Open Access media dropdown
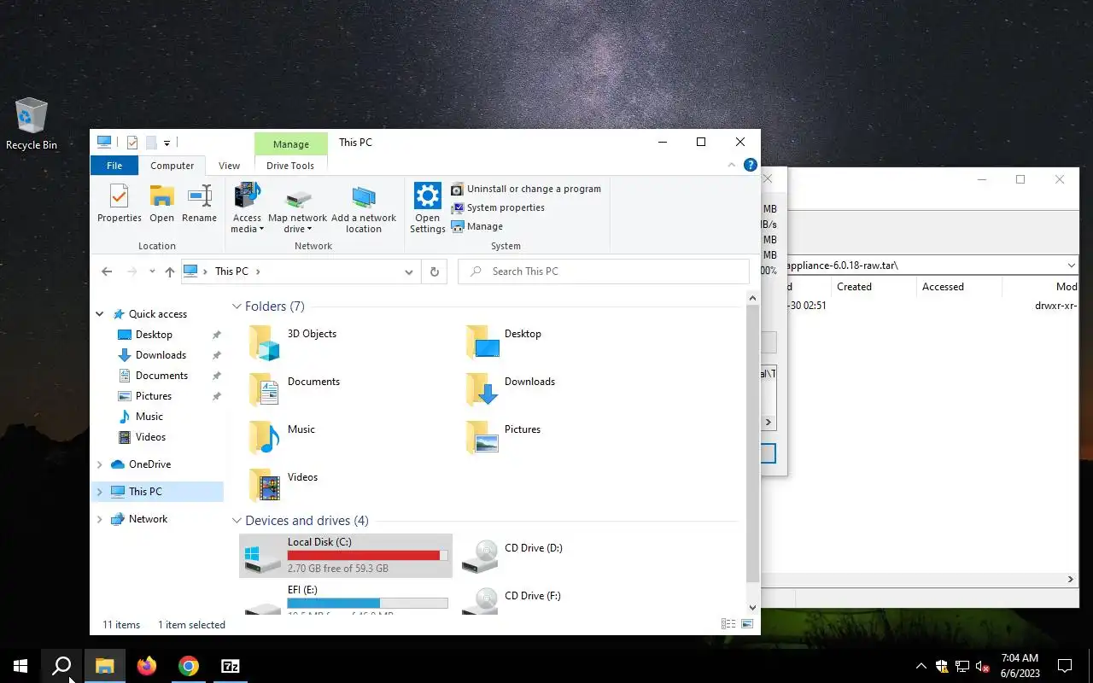1093x683 pixels. click(247, 207)
